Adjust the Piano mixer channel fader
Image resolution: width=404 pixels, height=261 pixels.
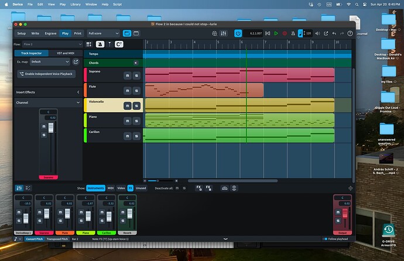pos(88,216)
